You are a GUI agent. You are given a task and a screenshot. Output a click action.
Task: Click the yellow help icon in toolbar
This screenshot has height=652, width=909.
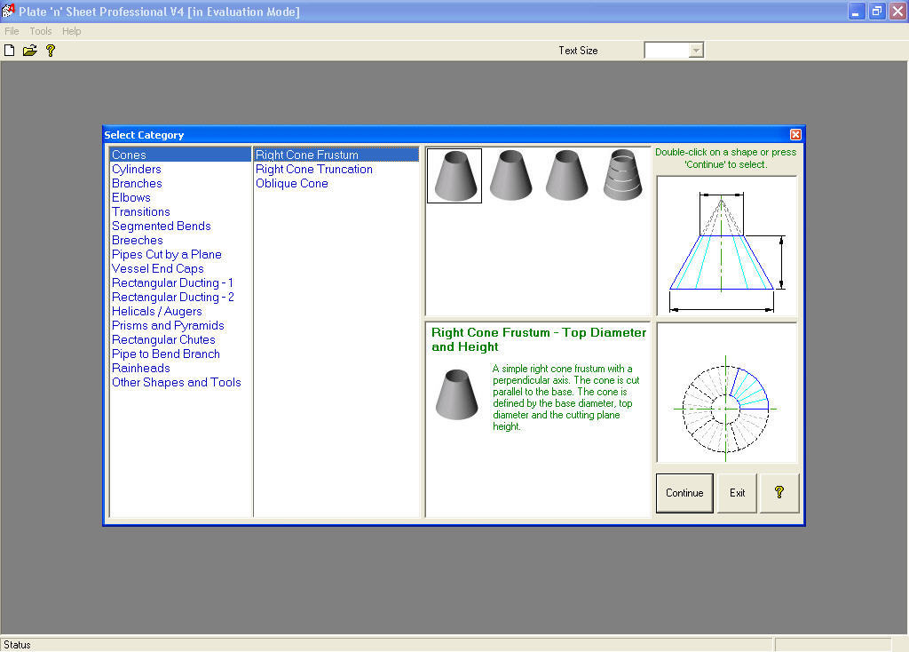51,51
